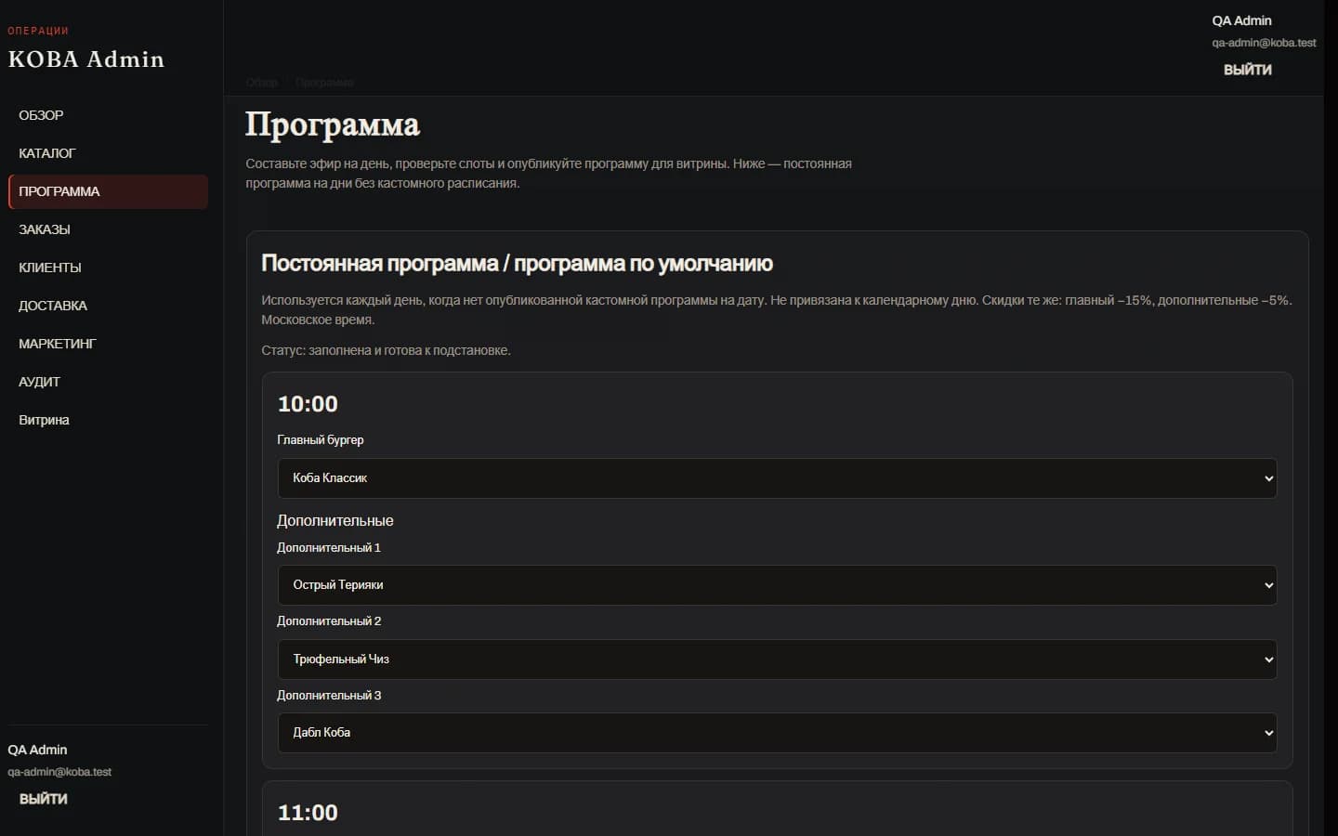The image size is (1338, 836).
Task: Open the ОБЗОР section in sidebar
Action: (x=108, y=115)
